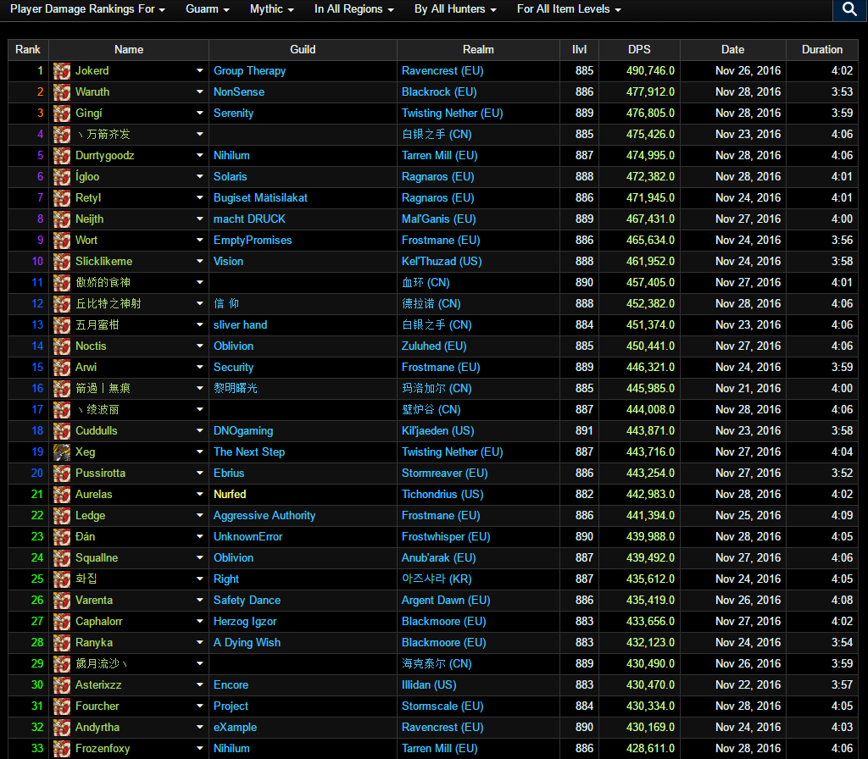Open the Bugiset Mätisilakat guild link

[x=260, y=197]
